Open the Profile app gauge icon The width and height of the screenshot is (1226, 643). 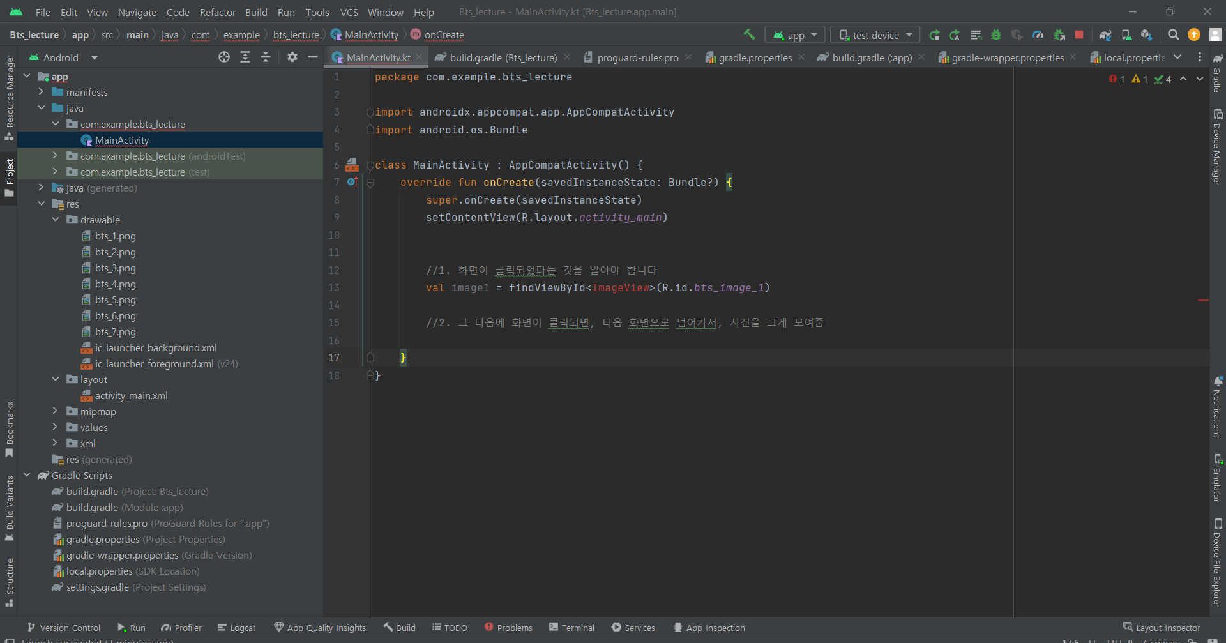point(1038,35)
